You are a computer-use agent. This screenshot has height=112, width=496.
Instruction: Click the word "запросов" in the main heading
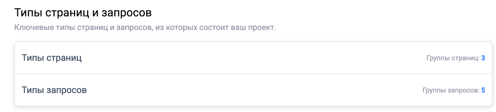coord(127,13)
